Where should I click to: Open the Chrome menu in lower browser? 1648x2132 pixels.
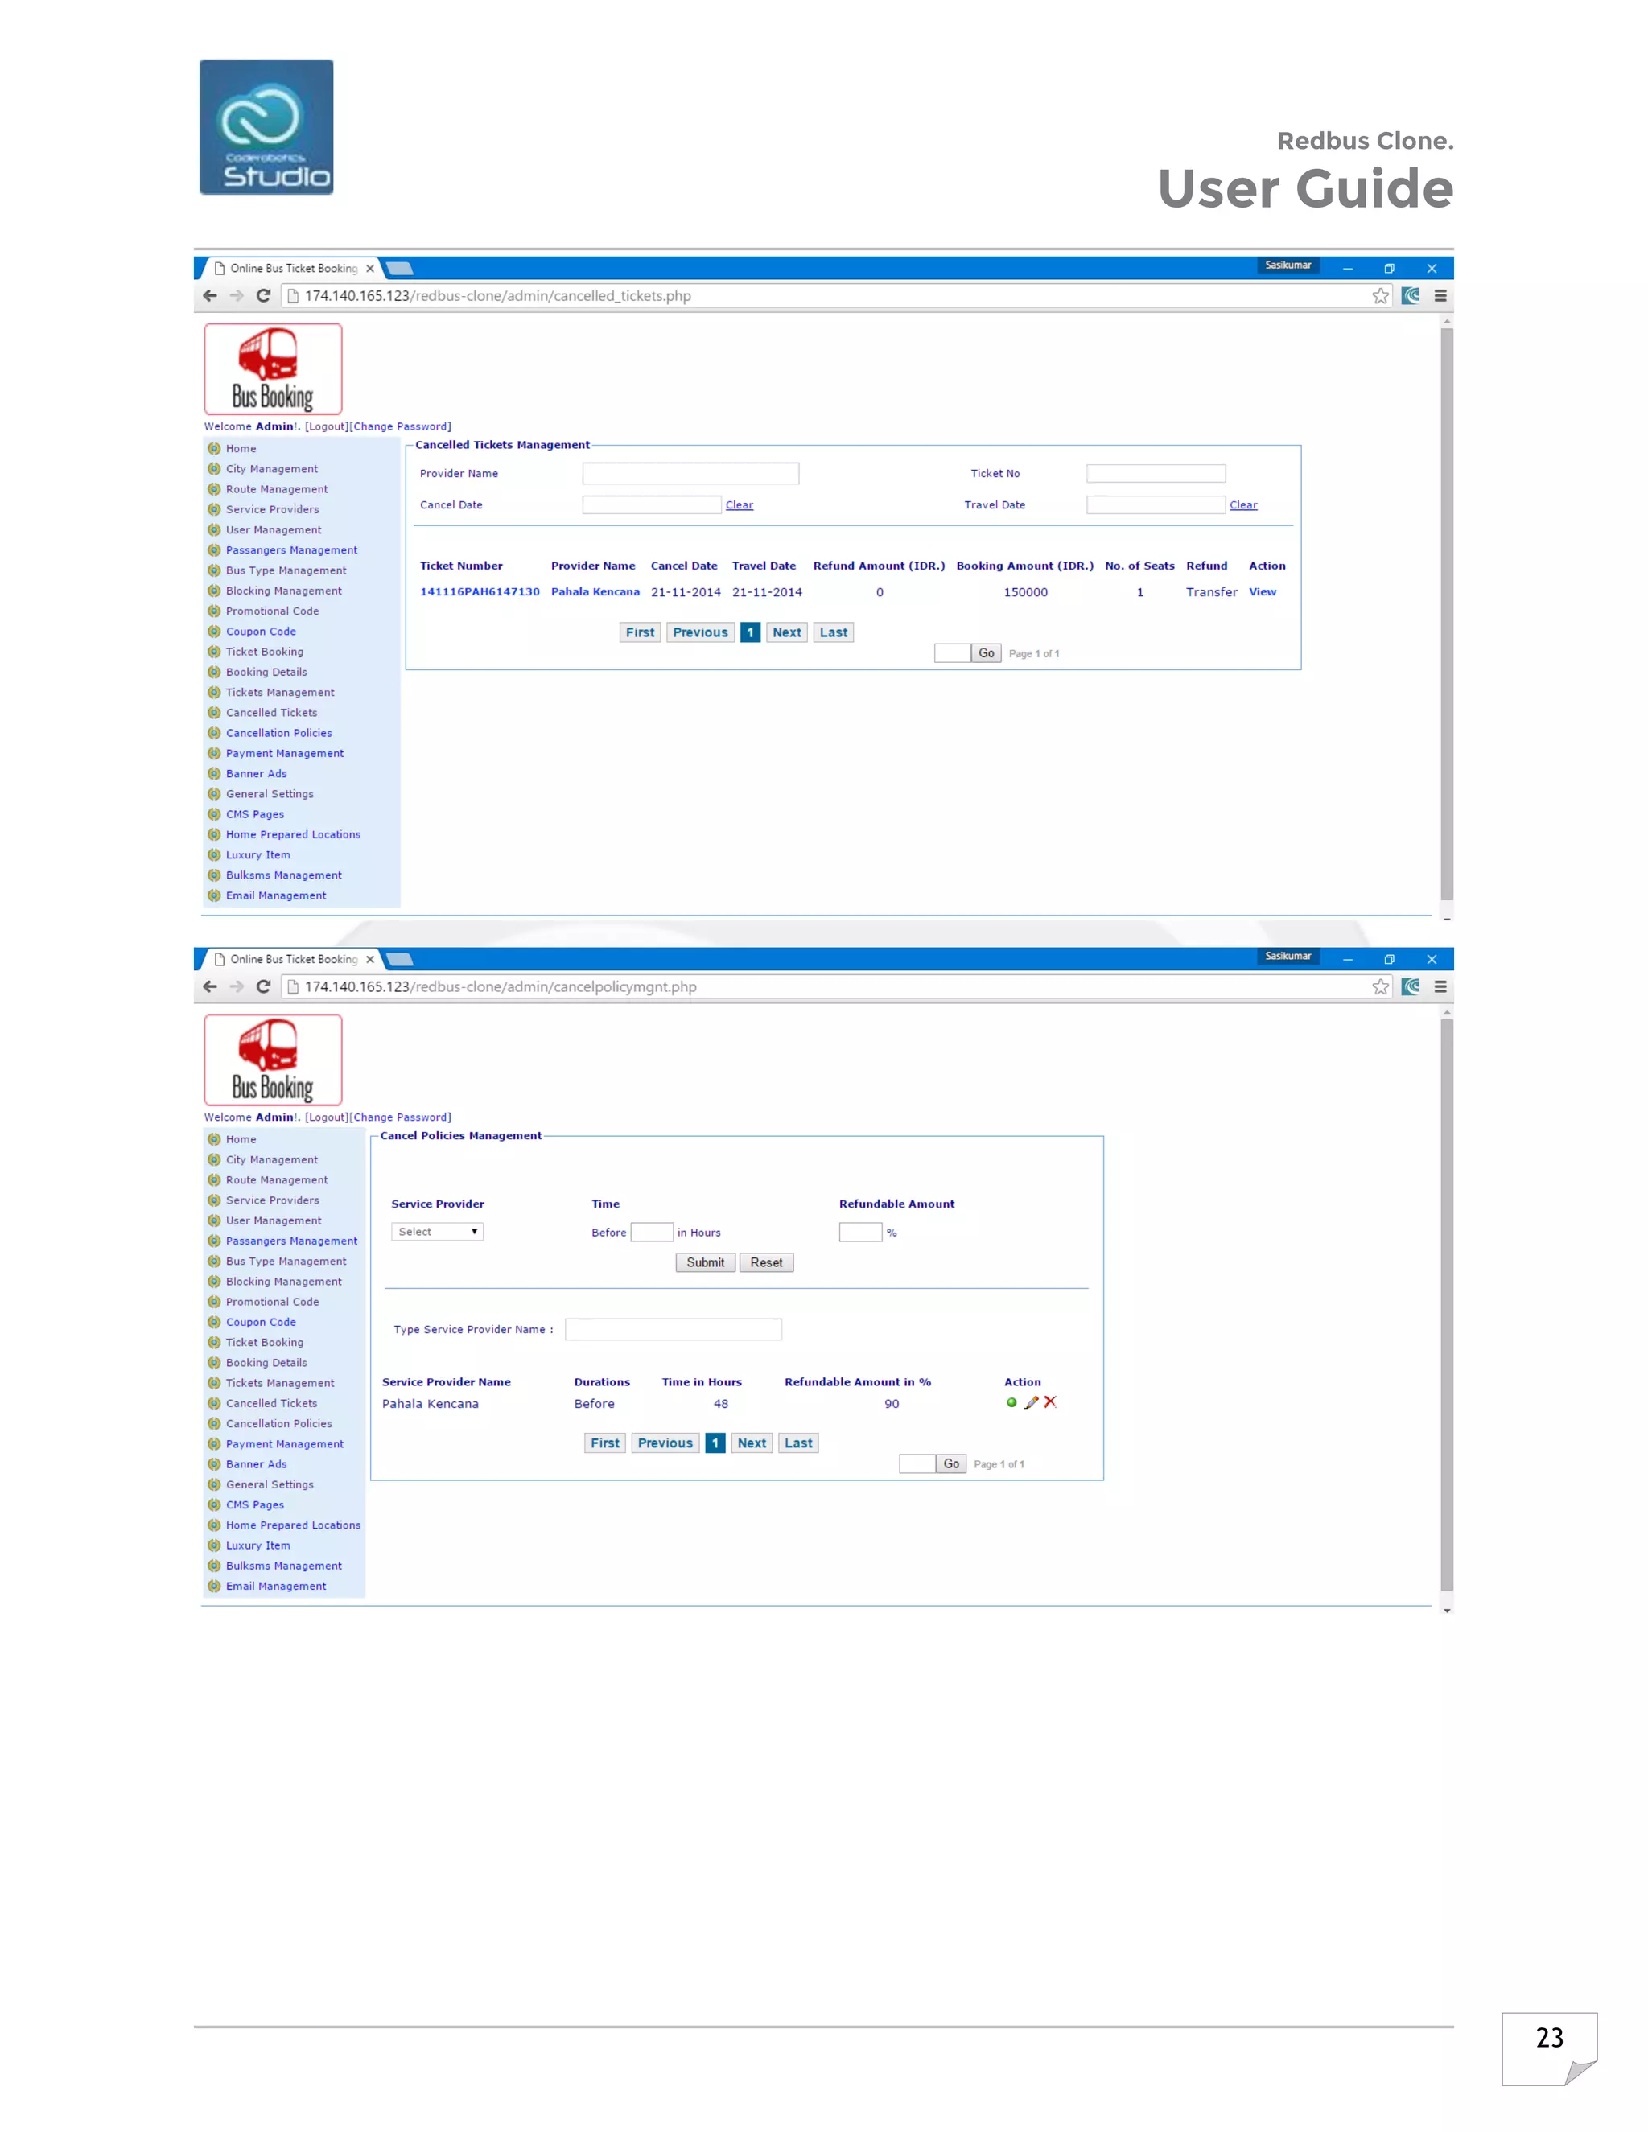1440,987
